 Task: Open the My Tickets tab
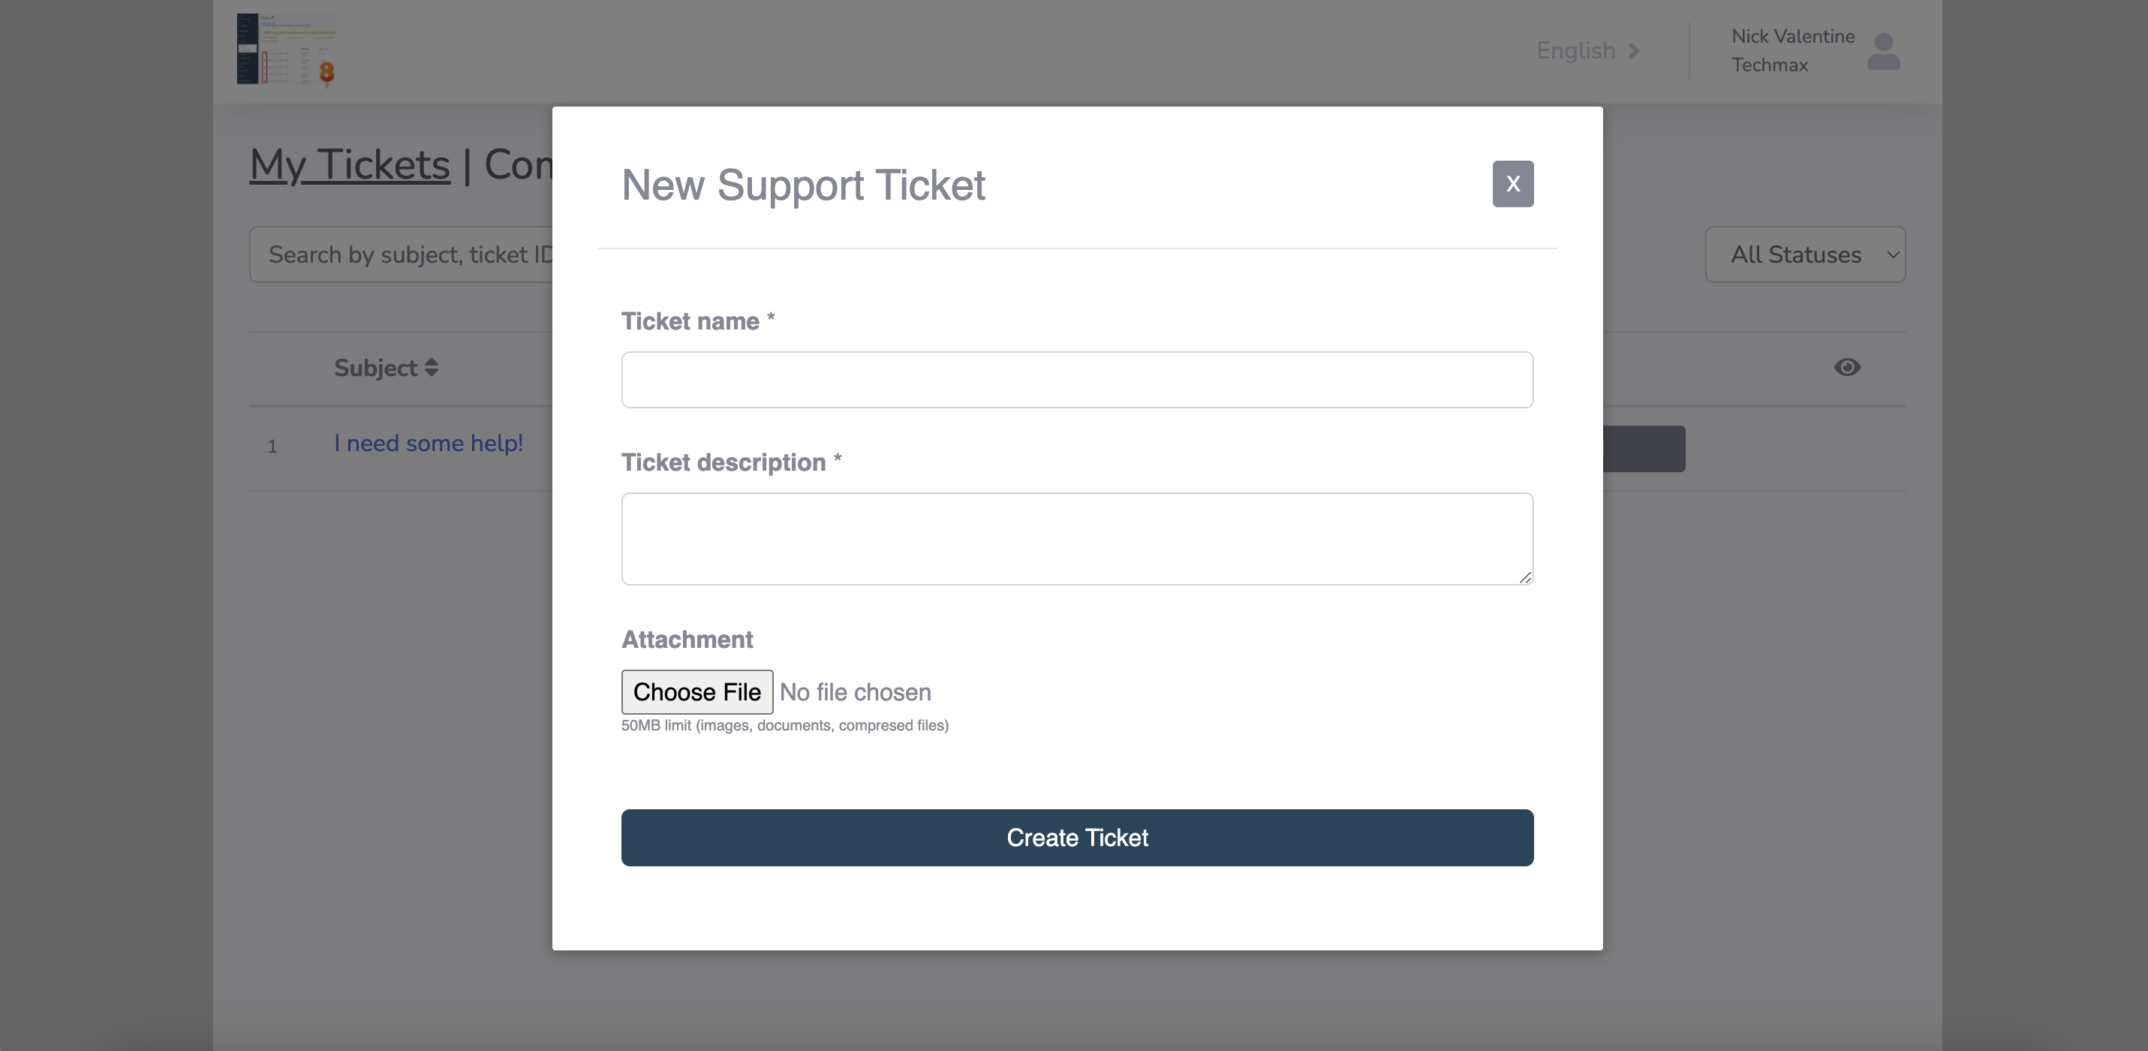350,164
